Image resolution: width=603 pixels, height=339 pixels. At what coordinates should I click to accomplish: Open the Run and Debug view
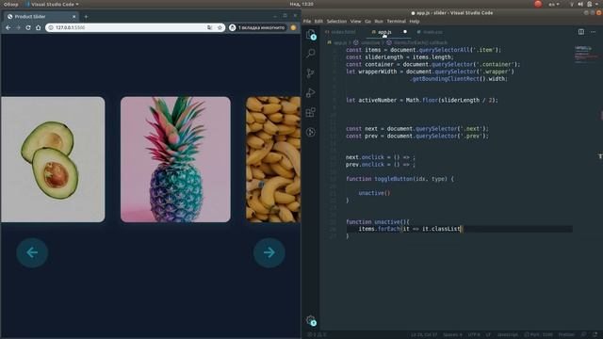pos(311,92)
